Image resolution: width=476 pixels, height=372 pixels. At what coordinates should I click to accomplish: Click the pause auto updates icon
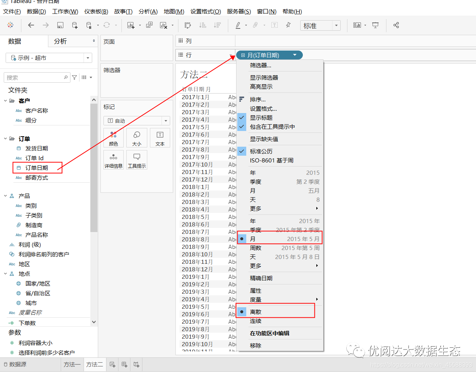click(x=89, y=25)
